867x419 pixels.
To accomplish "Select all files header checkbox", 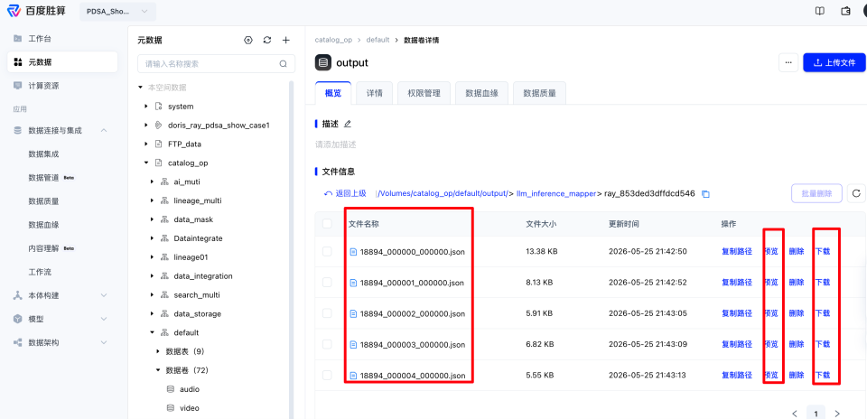I will click(327, 223).
